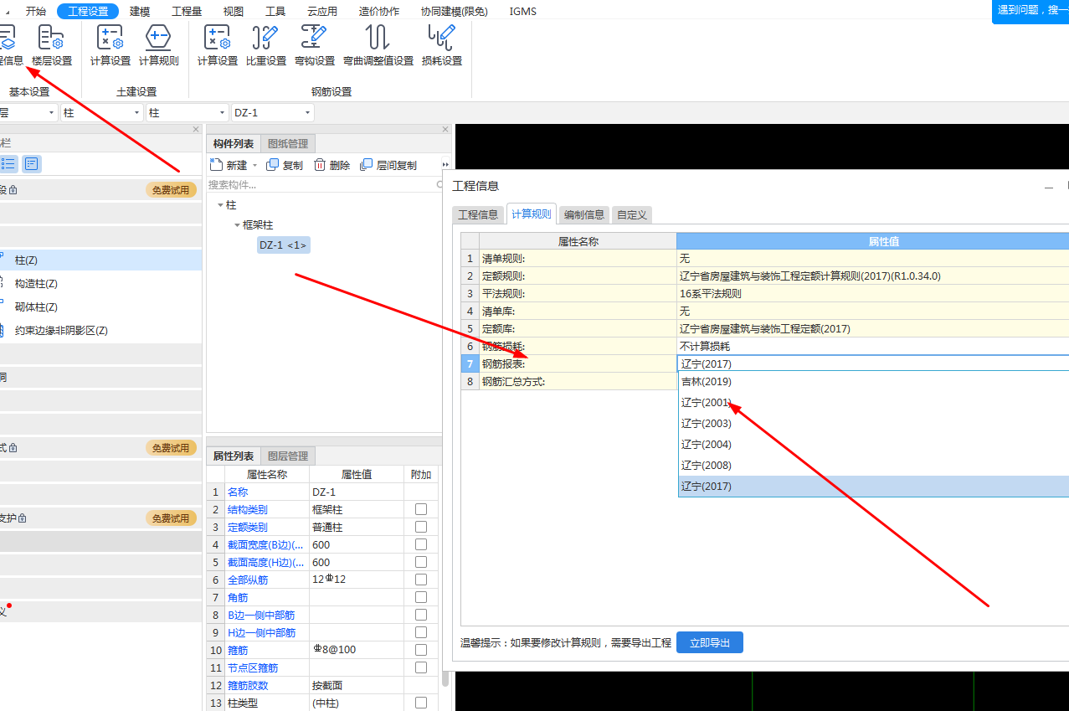Image resolution: width=1069 pixels, height=711 pixels.
Task: Tick the 附加 checkbox for 角筋
Action: pyautogui.click(x=421, y=597)
